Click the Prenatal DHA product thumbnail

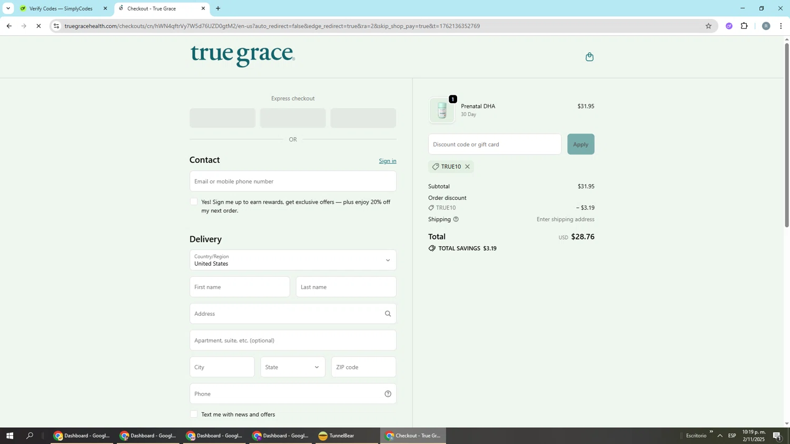[x=442, y=110]
